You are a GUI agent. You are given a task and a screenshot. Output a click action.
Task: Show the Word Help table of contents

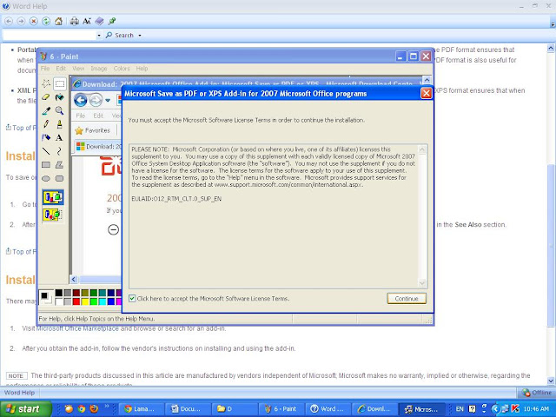[99, 21]
